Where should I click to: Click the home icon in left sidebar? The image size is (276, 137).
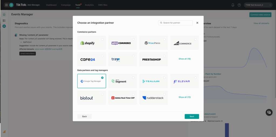[x=4, y=15]
